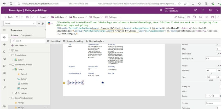Open the Theme dropdown
This screenshot has width=222, height=109.
[x=96, y=17]
